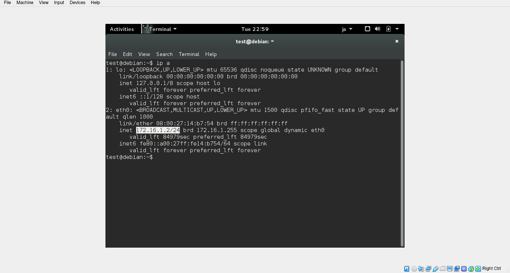
Task: Open the terminal's View menu
Action: point(144,54)
